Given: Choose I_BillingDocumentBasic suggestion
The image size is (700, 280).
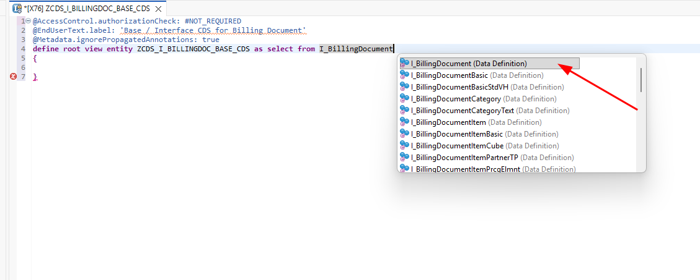Looking at the screenshot, I should coord(477,75).
